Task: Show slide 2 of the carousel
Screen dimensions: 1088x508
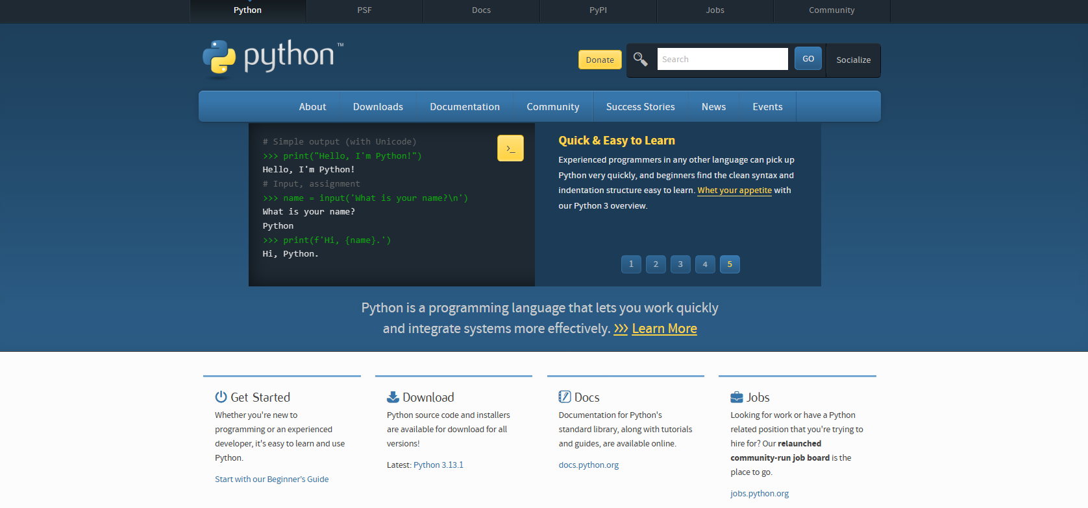Action: pos(656,264)
